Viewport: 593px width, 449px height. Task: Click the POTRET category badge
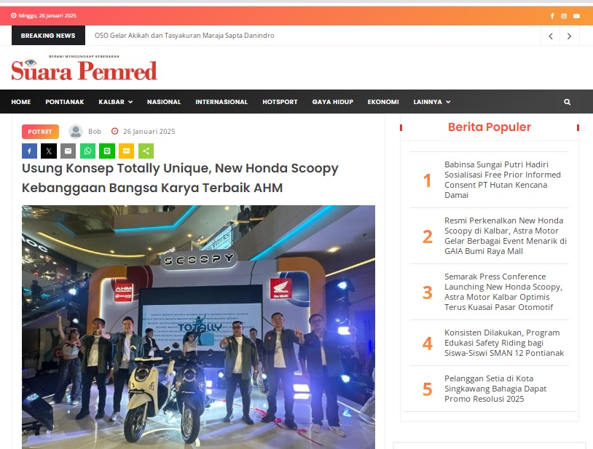pyautogui.click(x=40, y=132)
